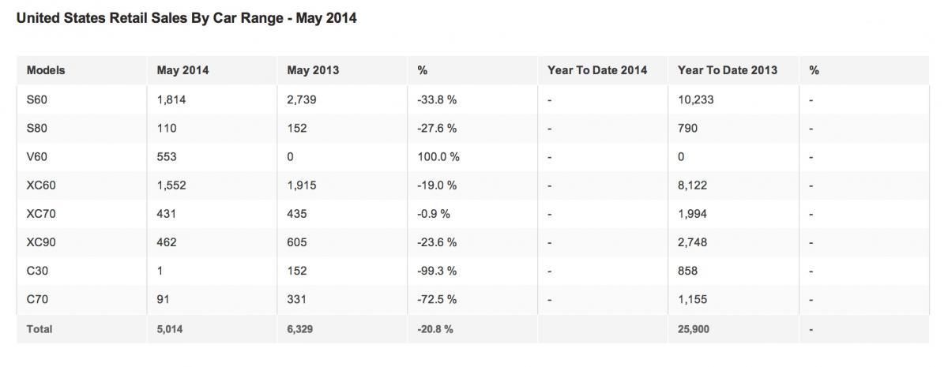Click the 100.0 % change value
This screenshot has width=948, height=367.
(x=438, y=157)
